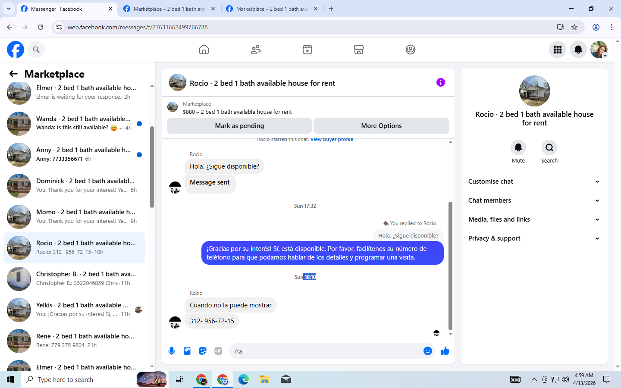
Task: Open View buyer profile link
Action: 332,139
